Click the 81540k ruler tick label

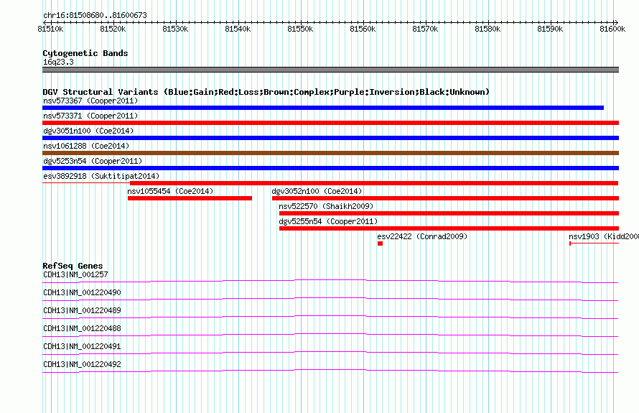coord(238,29)
